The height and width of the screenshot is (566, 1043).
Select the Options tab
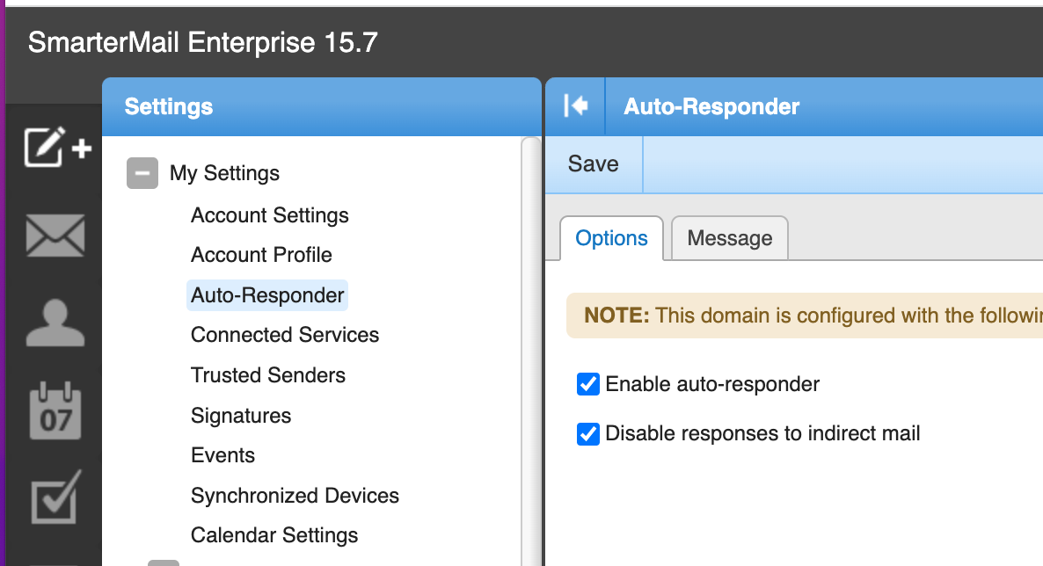pyautogui.click(x=611, y=238)
